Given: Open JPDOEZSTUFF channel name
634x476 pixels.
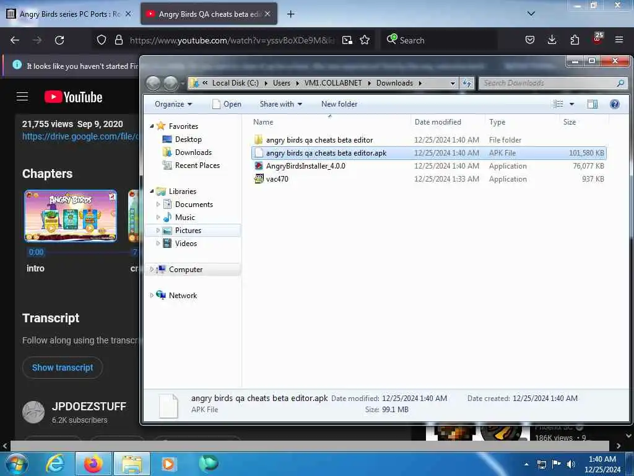Looking at the screenshot, I should click(x=89, y=407).
